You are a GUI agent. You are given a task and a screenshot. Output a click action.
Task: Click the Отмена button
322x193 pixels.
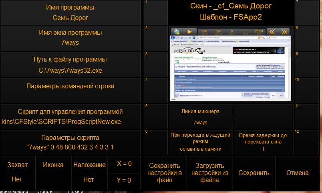[x=298, y=173]
